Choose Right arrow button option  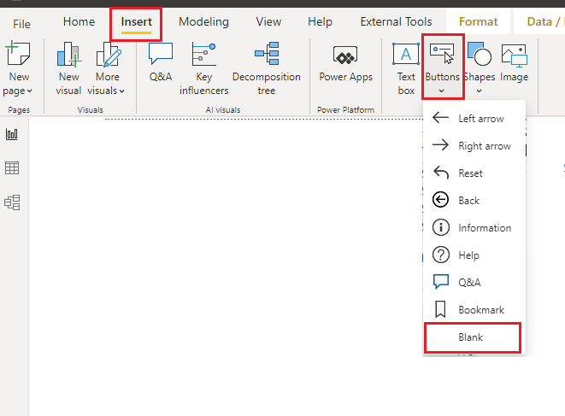(x=474, y=145)
